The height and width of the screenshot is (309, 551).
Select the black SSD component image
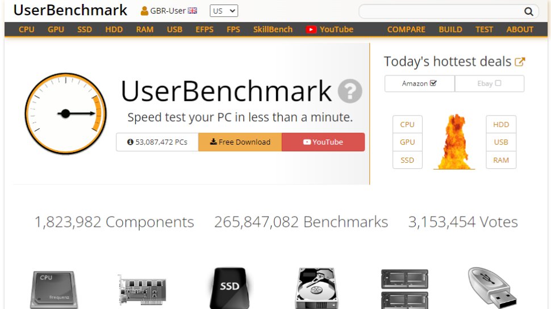pyautogui.click(x=229, y=289)
